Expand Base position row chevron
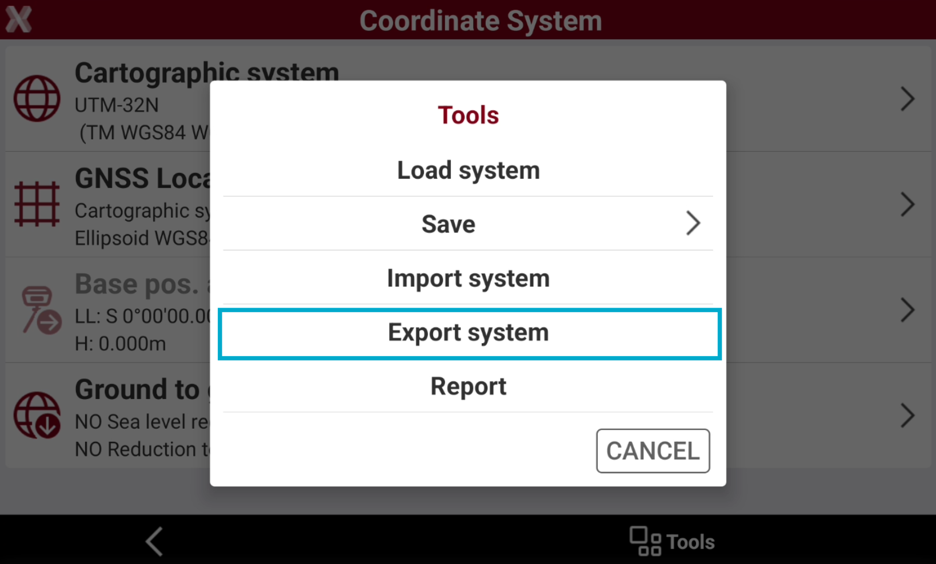936x564 pixels. click(907, 310)
